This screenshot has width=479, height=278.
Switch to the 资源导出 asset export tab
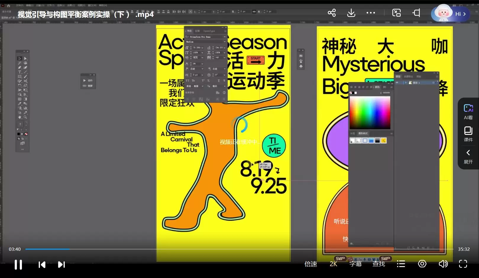click(408, 77)
